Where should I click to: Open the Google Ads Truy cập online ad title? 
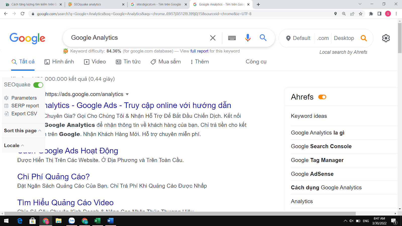(138, 105)
